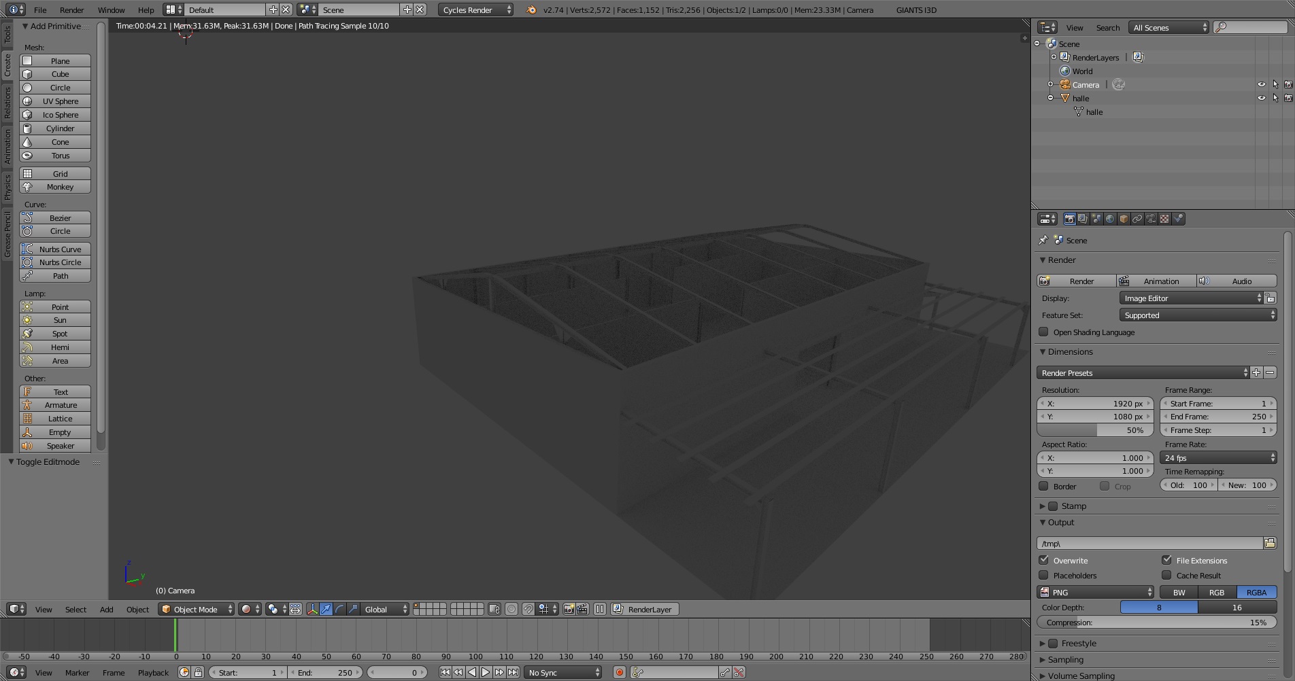
Task: Switch to the Physics tab
Action: click(7, 187)
